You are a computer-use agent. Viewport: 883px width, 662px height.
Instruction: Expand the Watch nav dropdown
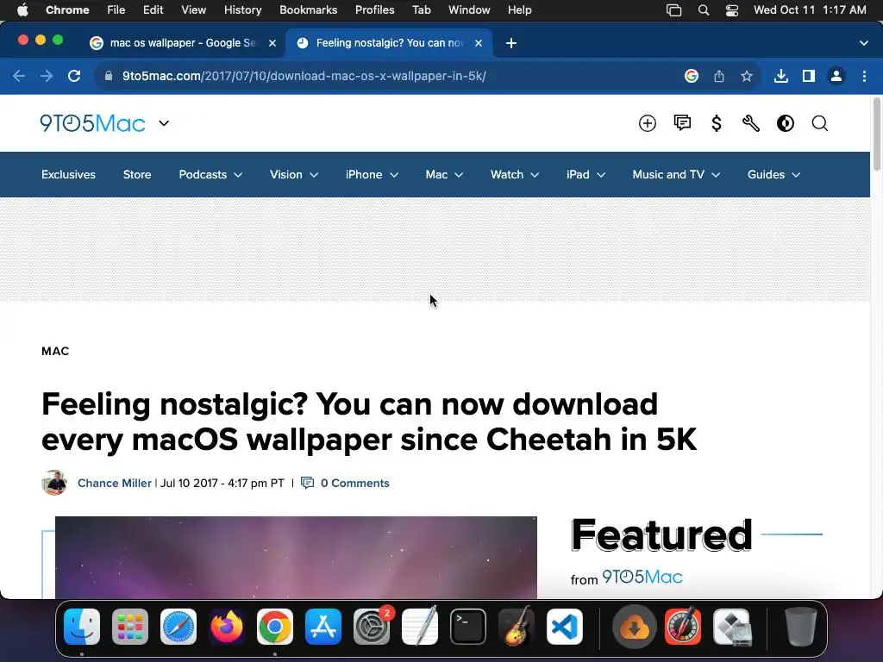pos(515,174)
